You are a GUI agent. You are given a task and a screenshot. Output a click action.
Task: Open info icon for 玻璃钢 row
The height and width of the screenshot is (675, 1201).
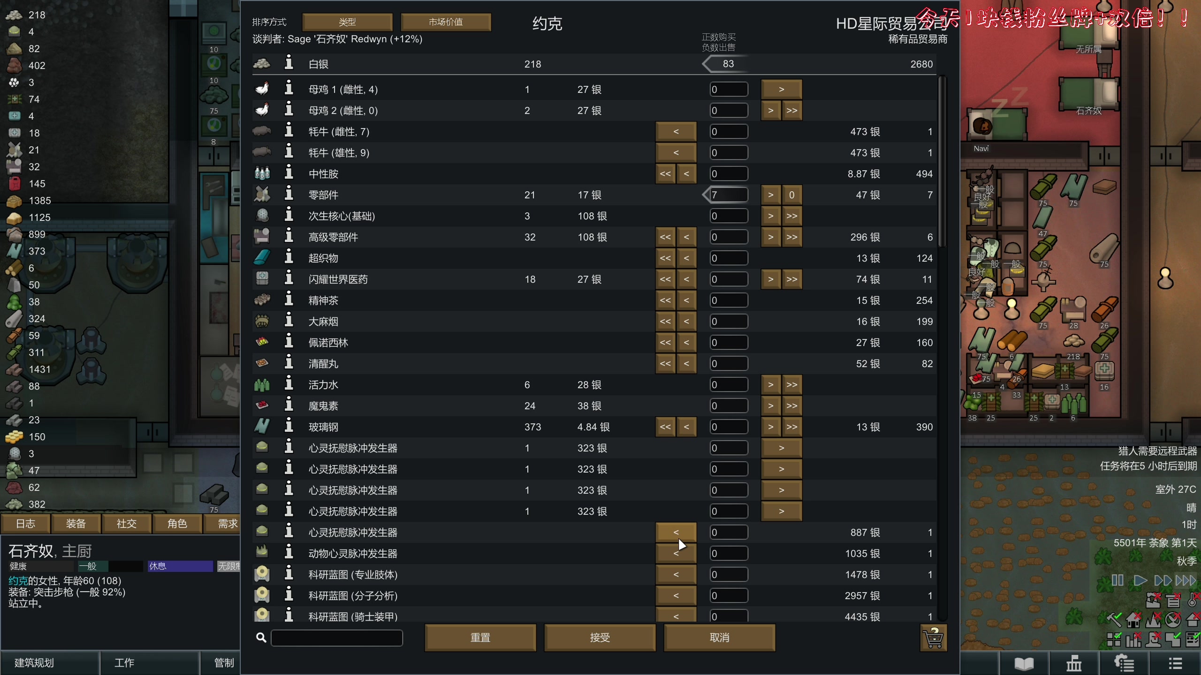[x=289, y=426]
